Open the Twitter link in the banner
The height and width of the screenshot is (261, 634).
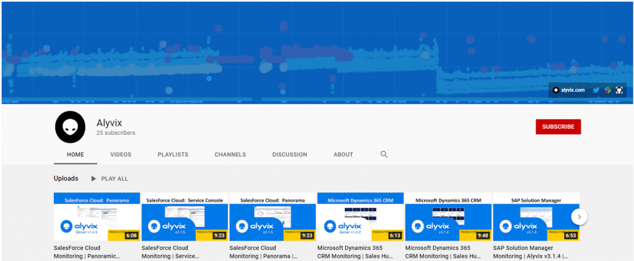pos(596,90)
